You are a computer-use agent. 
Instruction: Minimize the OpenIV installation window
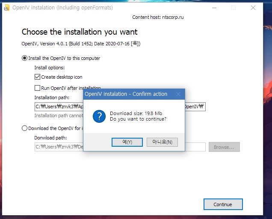pyautogui.click(x=214, y=8)
